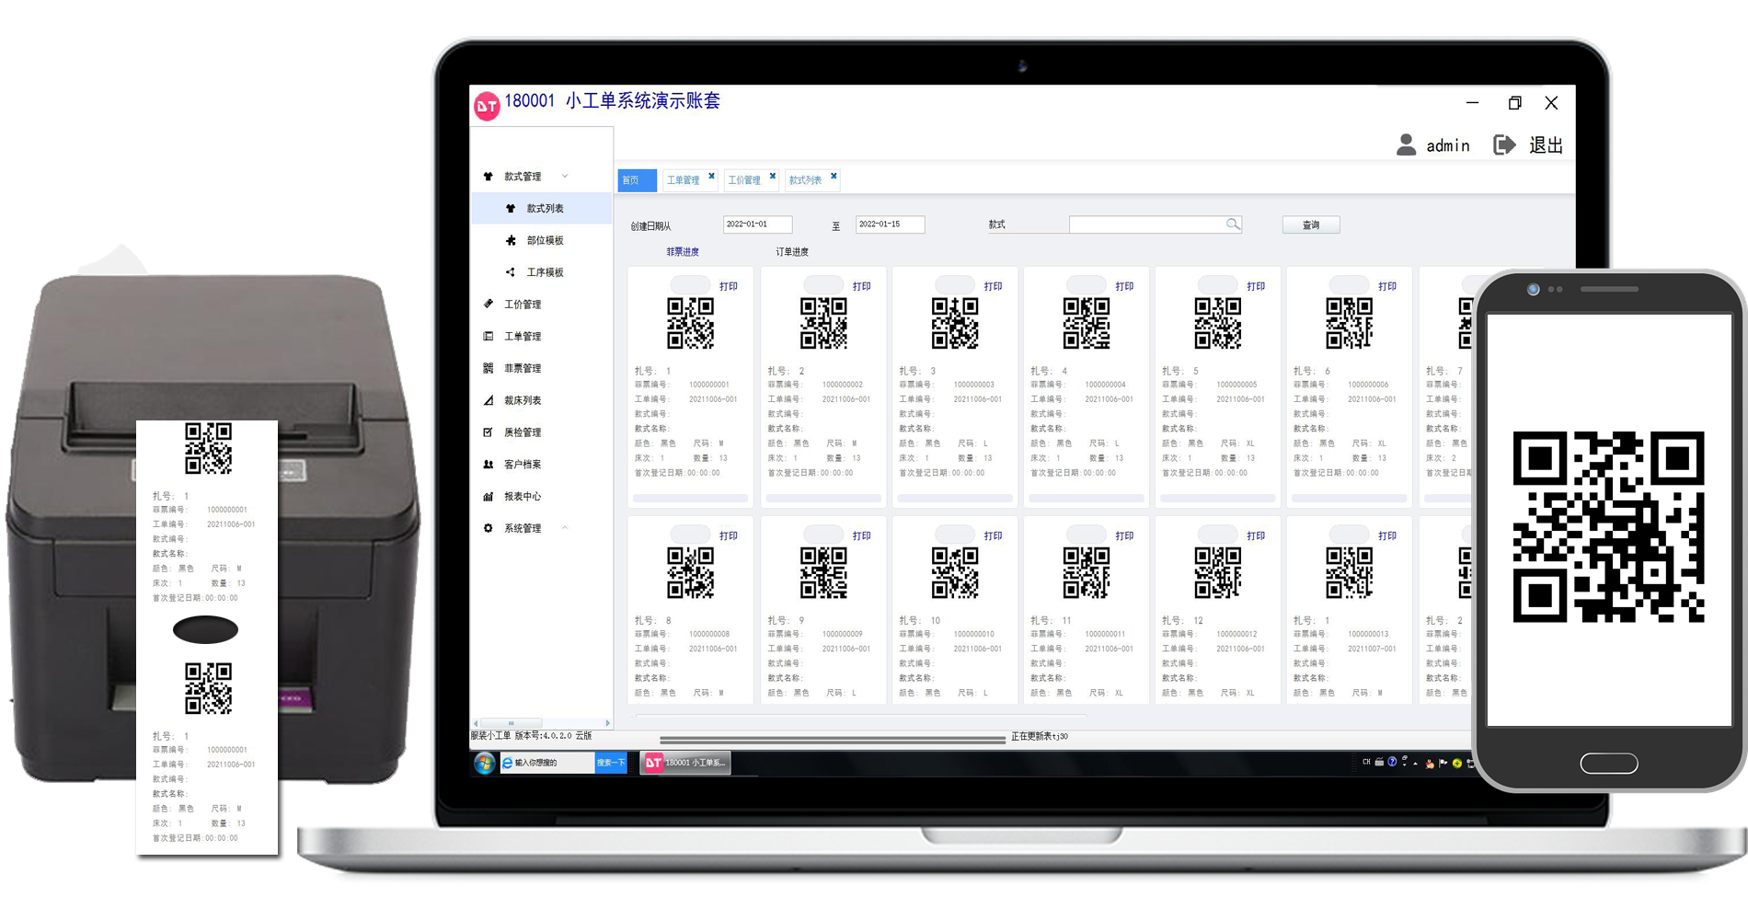The height and width of the screenshot is (920, 1748).
Task: Click the 退出 logout text
Action: click(x=1546, y=145)
